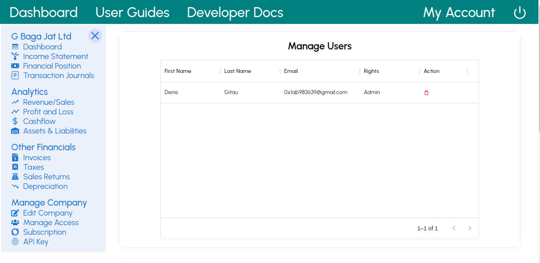Click the Dashboard sidebar icon
Image resolution: width=540 pixels, height=263 pixels.
click(x=15, y=47)
